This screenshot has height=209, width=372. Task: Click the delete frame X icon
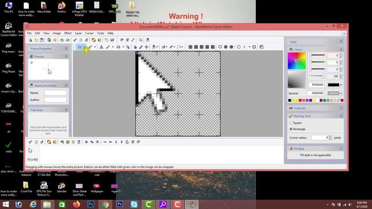[x=98, y=142]
